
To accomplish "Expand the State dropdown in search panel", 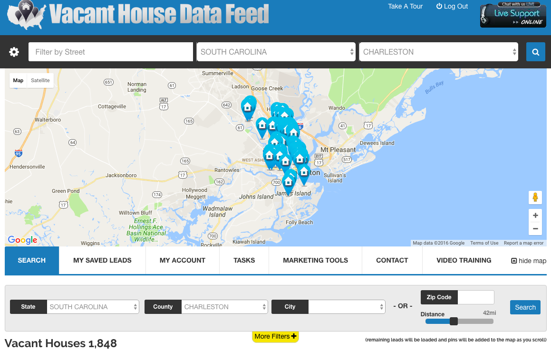I will pos(93,307).
